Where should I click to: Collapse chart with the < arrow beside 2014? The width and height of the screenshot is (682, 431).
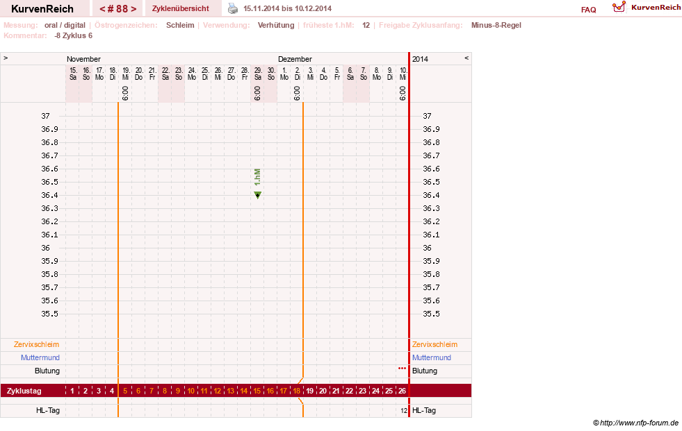point(466,58)
